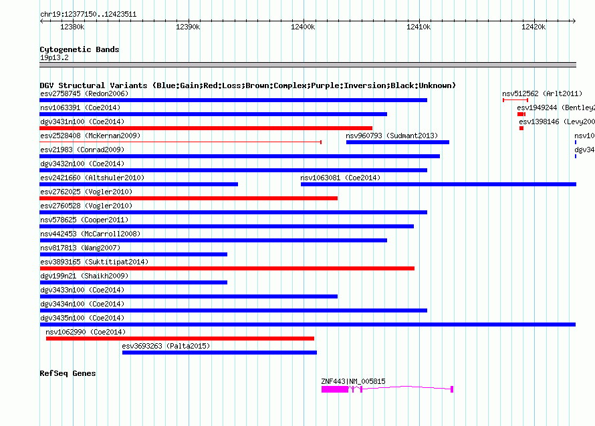Select the nsv960793 blue gain bar

(x=398, y=142)
